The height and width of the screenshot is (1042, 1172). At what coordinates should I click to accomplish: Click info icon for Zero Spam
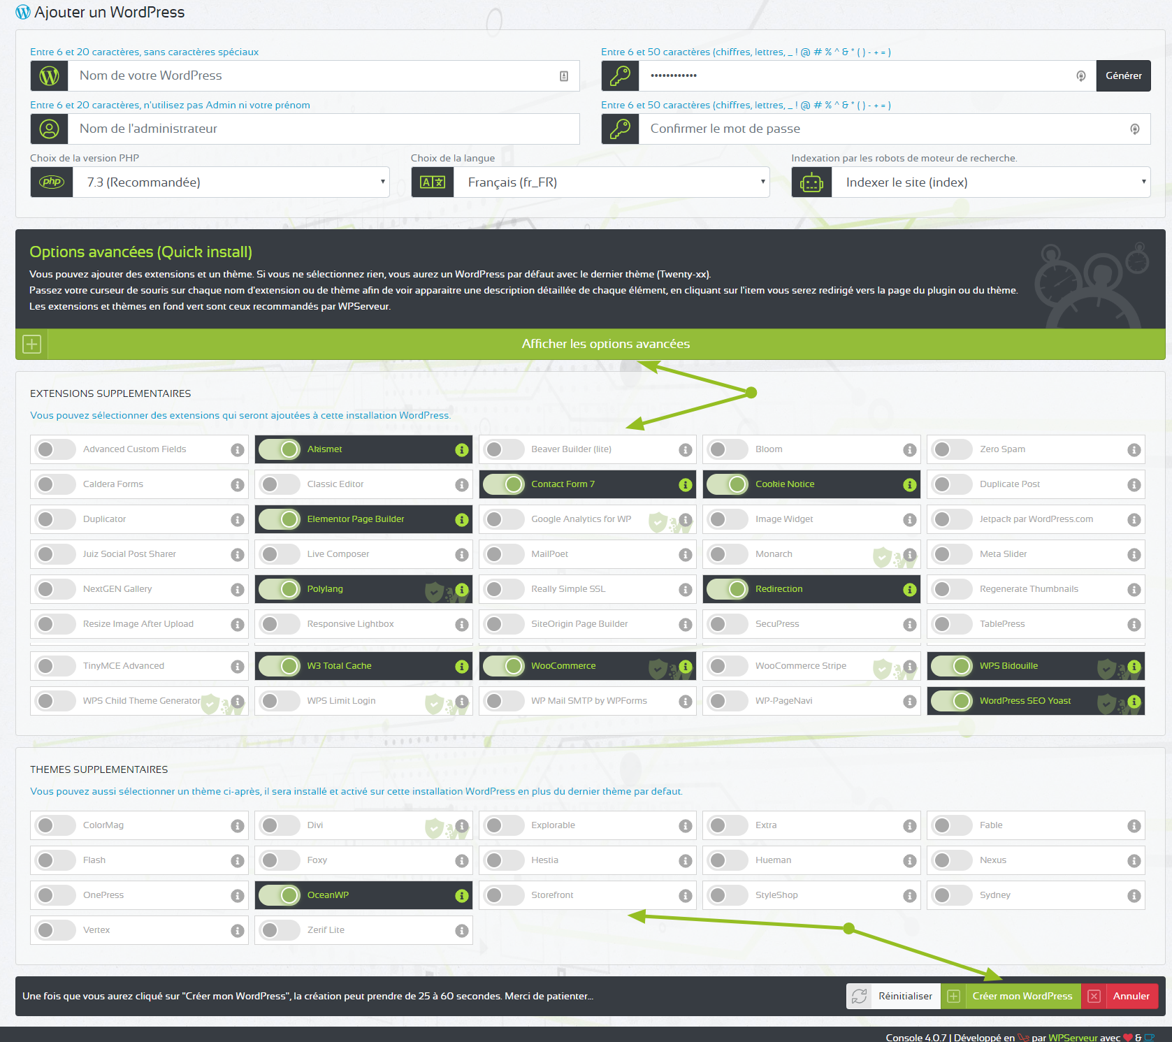point(1134,450)
